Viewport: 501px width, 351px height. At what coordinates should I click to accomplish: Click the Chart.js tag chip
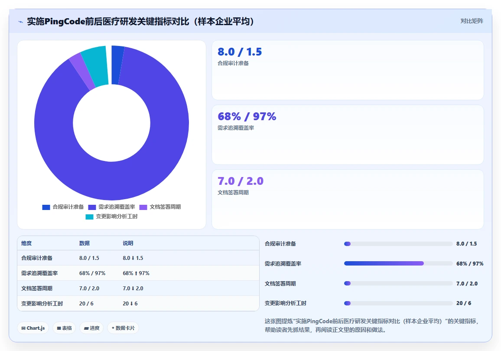33,328
